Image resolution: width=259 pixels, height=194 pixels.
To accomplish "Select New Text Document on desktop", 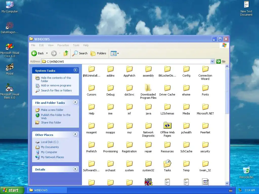I will point(246,8).
